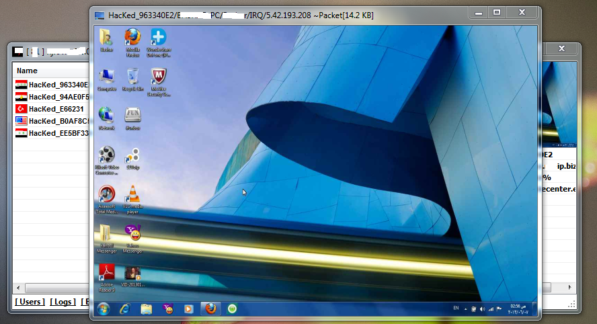Select the HacKed_E66231 victim row
Image resolution: width=597 pixels, height=324 pixels.
[x=52, y=109]
